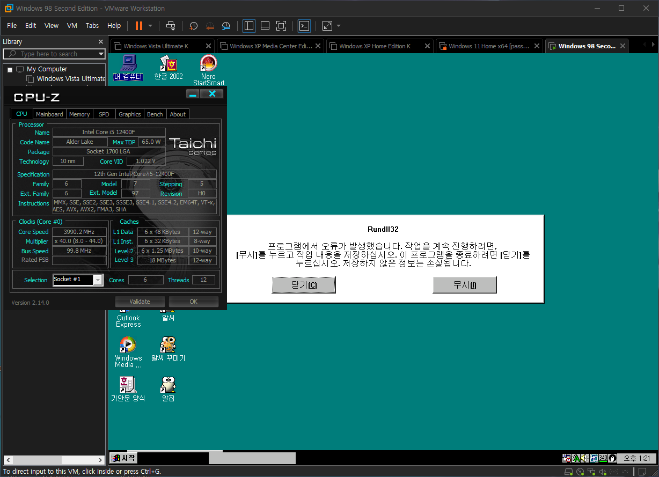Viewport: 659px width, 477px height.
Task: Open the VM menu
Action: pyautogui.click(x=72, y=26)
